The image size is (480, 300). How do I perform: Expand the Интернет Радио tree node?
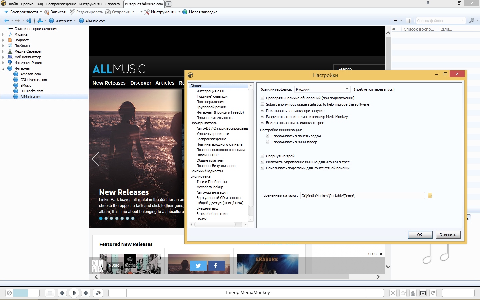pyautogui.click(x=3, y=63)
